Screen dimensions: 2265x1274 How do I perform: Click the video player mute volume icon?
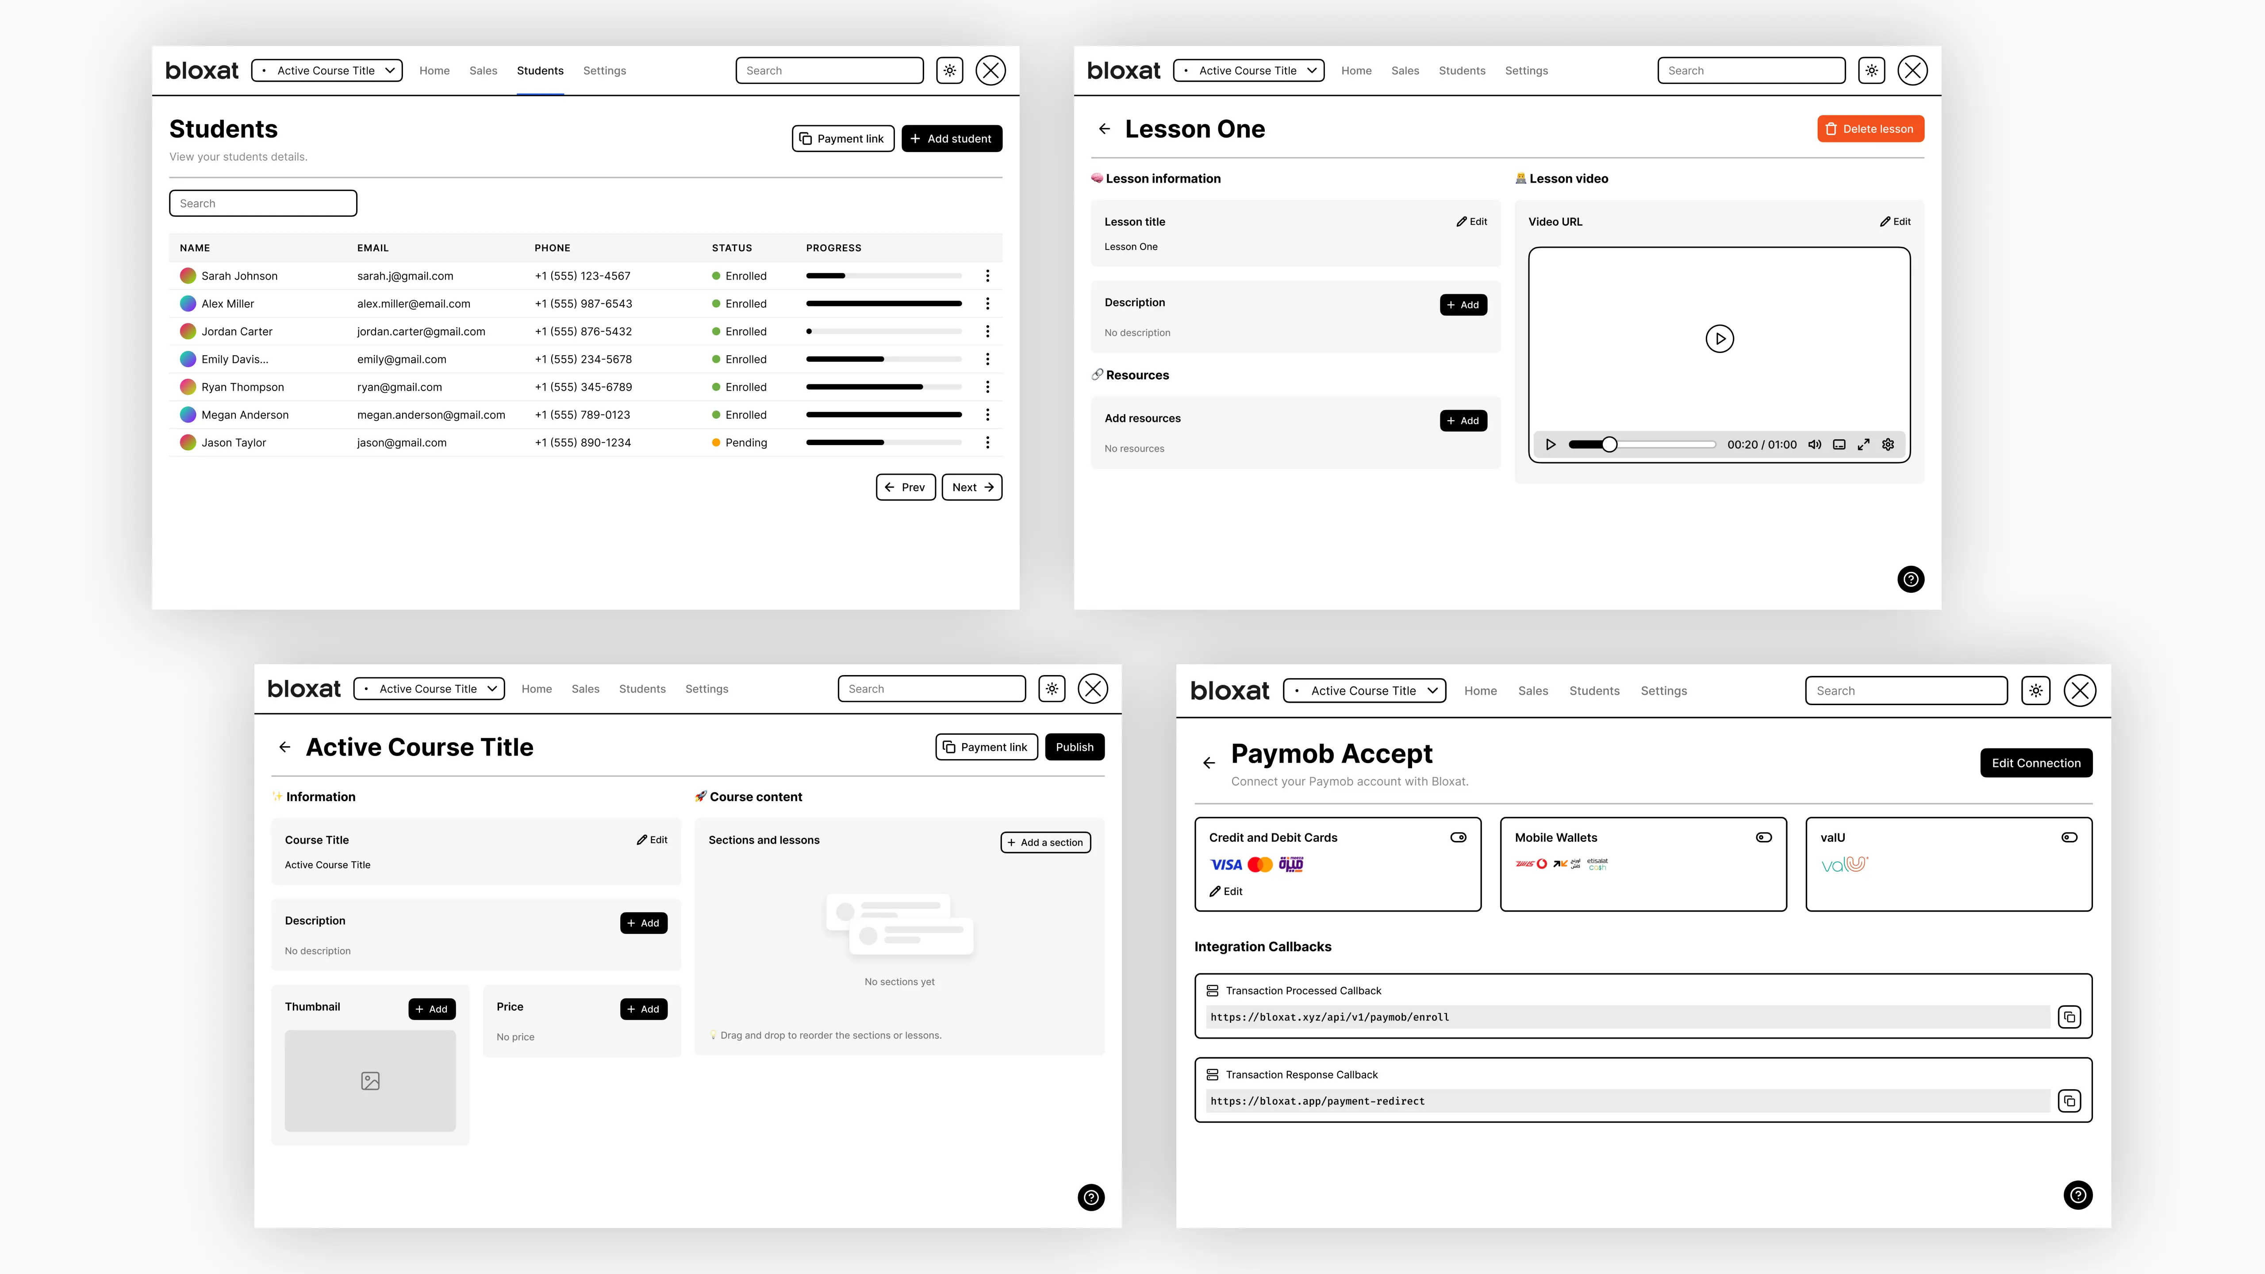pos(1814,445)
